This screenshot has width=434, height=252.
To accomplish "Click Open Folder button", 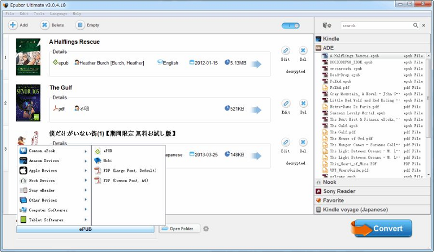I will (180, 229).
